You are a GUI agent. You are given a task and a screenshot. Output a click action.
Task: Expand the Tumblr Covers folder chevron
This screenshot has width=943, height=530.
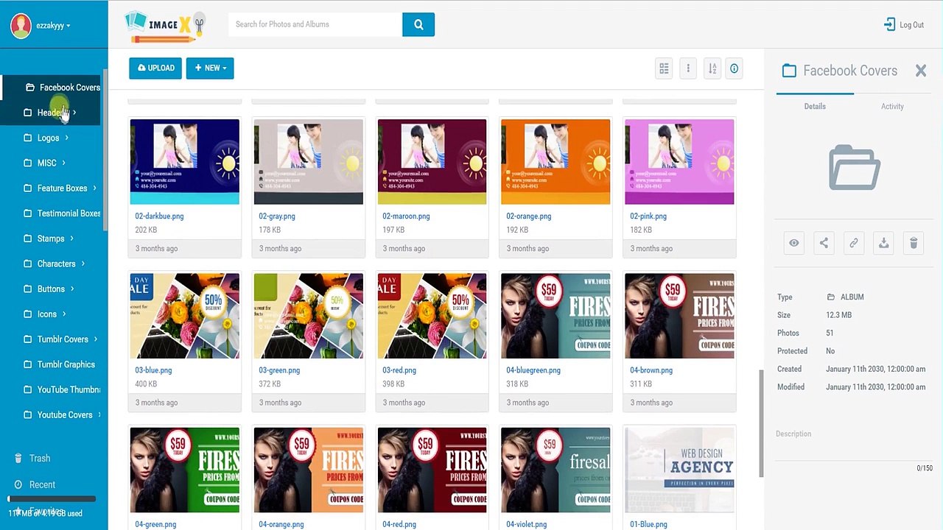click(x=96, y=339)
